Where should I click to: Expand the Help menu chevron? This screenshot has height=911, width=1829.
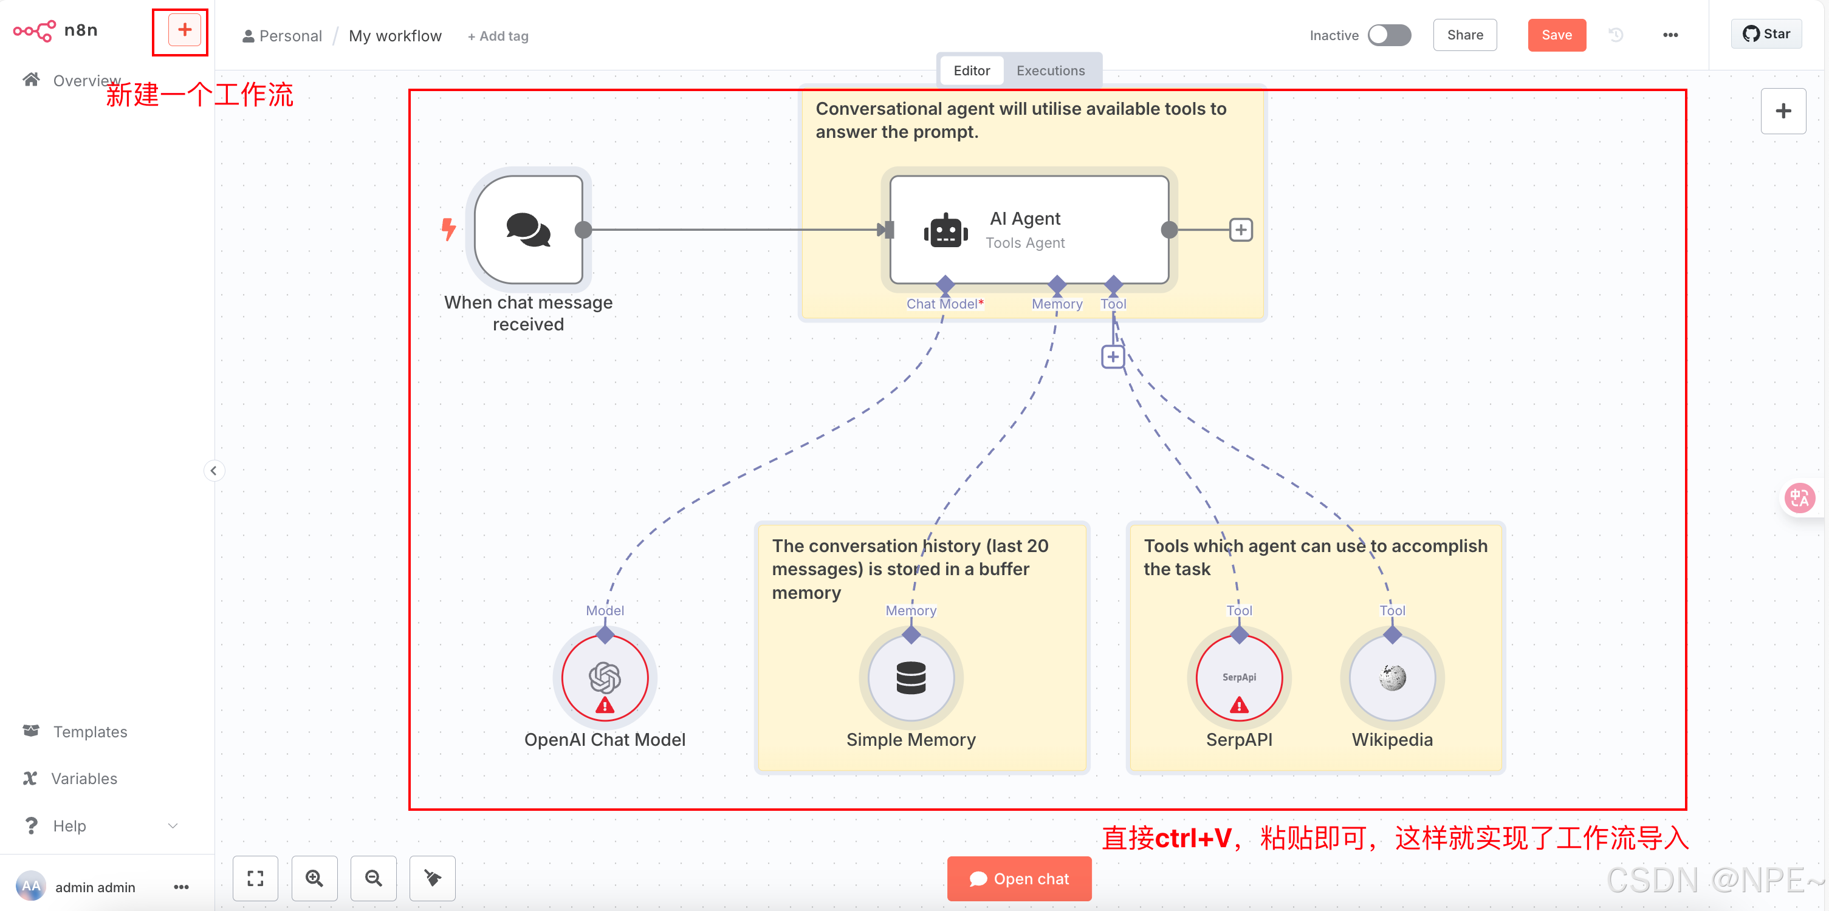click(x=173, y=825)
